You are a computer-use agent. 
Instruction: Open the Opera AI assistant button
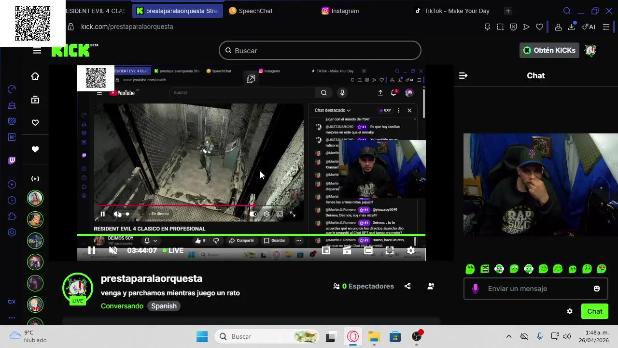pos(589,27)
